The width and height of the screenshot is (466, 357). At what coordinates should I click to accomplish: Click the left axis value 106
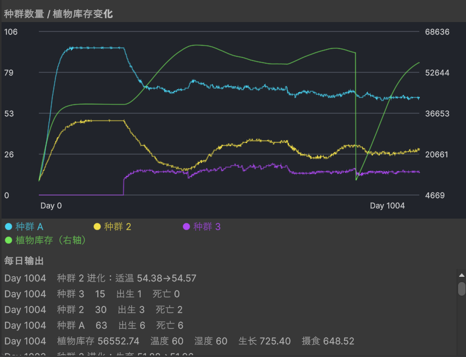10,32
